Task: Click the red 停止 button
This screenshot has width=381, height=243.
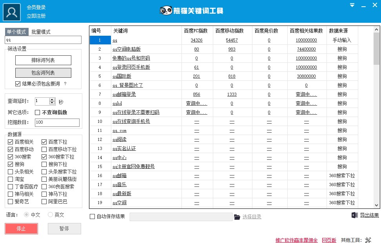Action: point(22,228)
